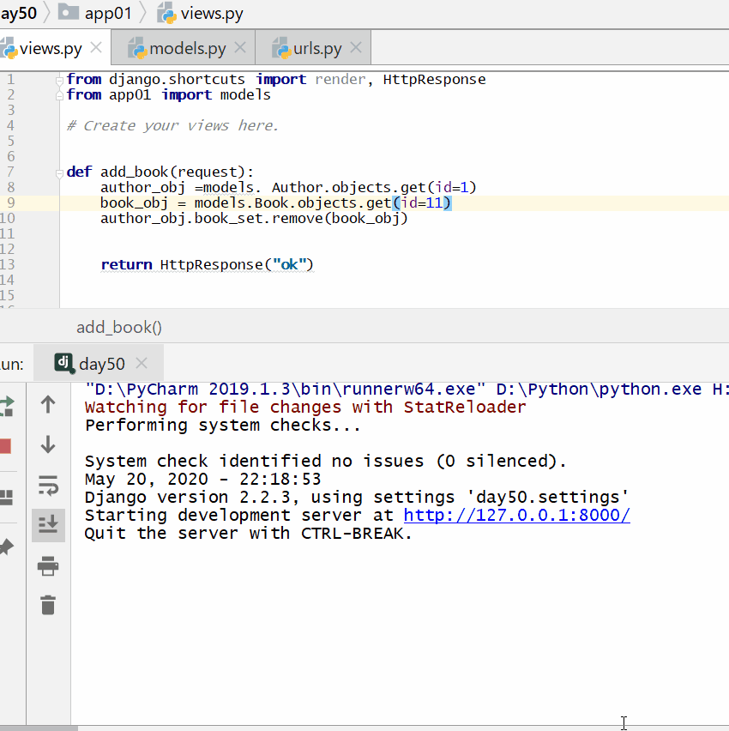Print the console output
The width and height of the screenshot is (729, 731).
click(48, 565)
